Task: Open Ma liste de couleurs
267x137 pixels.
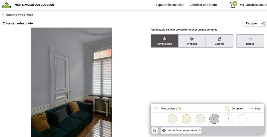Action: [253, 5]
